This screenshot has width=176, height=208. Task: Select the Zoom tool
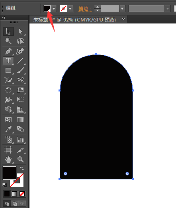[x=20, y=159]
